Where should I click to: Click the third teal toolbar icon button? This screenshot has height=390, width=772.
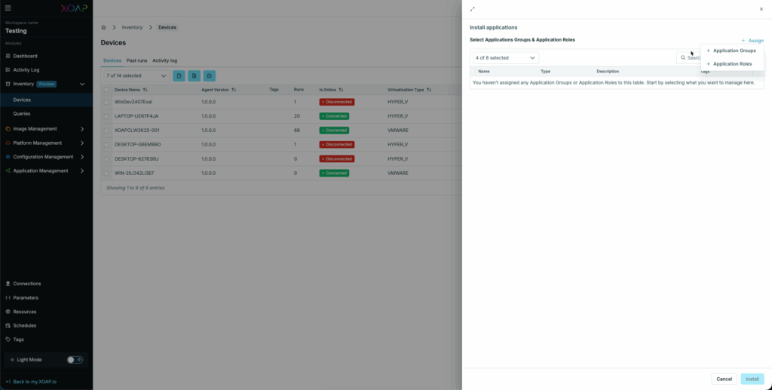pos(210,76)
